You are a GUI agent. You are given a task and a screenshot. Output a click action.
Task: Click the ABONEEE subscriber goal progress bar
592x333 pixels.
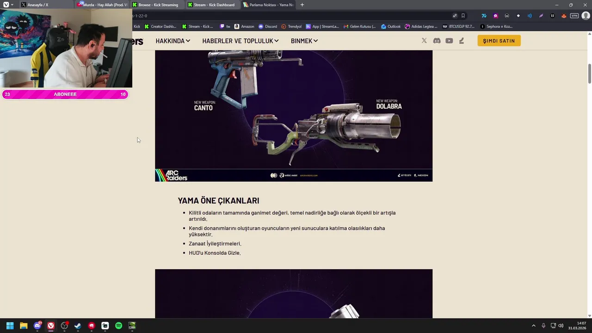pos(65,94)
